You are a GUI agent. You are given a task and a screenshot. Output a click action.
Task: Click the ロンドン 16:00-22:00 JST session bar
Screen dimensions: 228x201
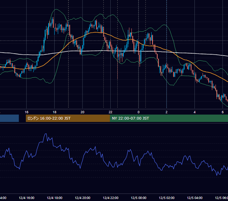(x=68, y=118)
